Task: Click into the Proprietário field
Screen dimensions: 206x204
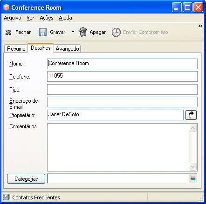Action: point(115,115)
